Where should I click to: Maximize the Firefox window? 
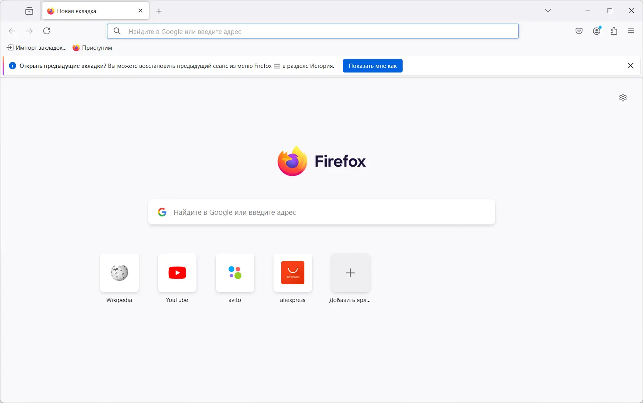click(610, 11)
